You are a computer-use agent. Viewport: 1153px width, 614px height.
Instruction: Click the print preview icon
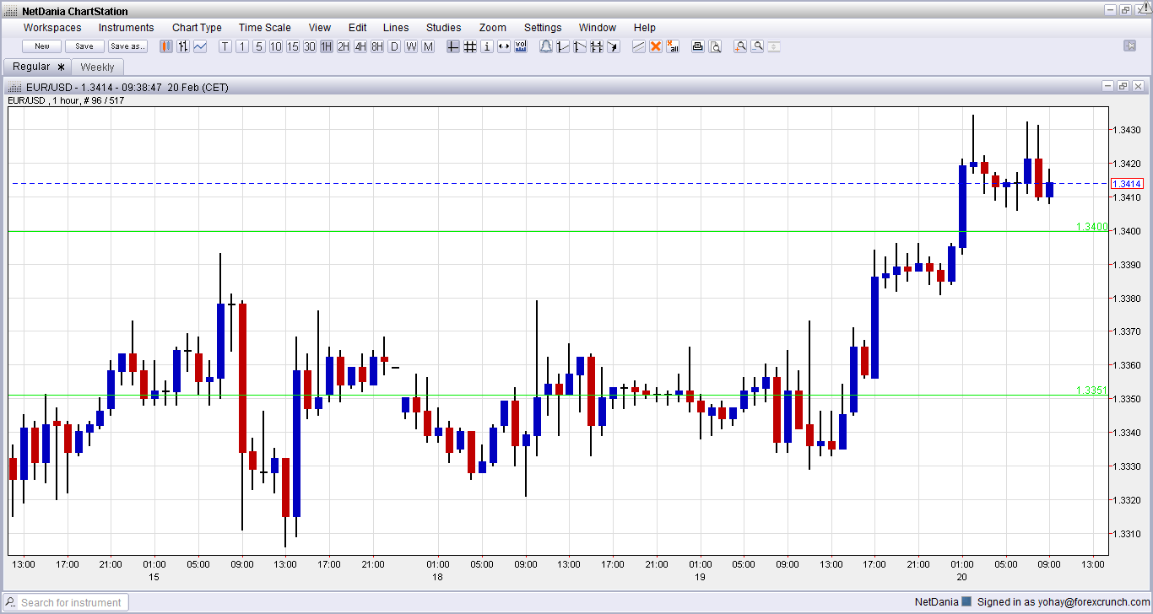715,46
